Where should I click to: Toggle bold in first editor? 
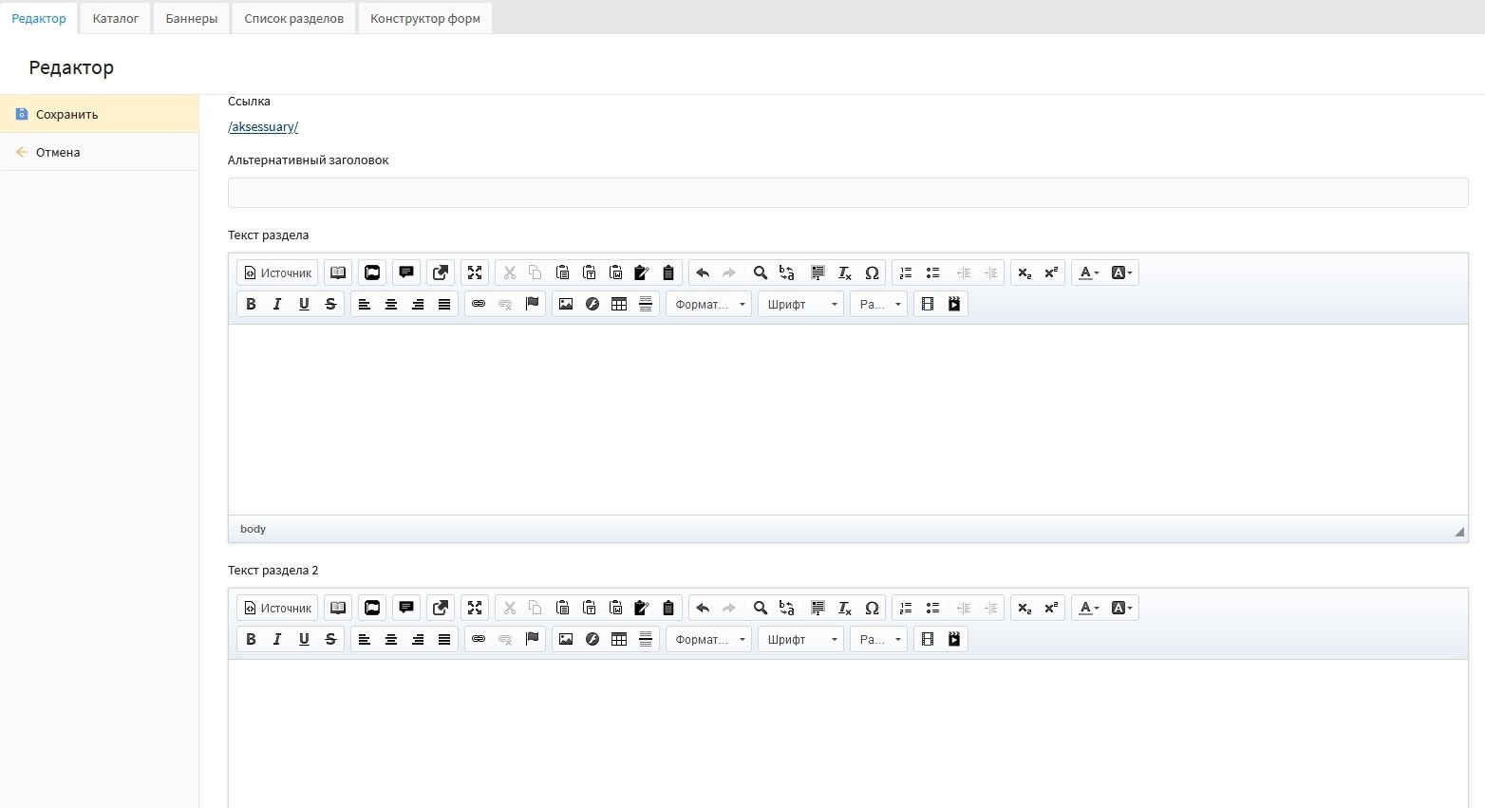click(x=251, y=304)
